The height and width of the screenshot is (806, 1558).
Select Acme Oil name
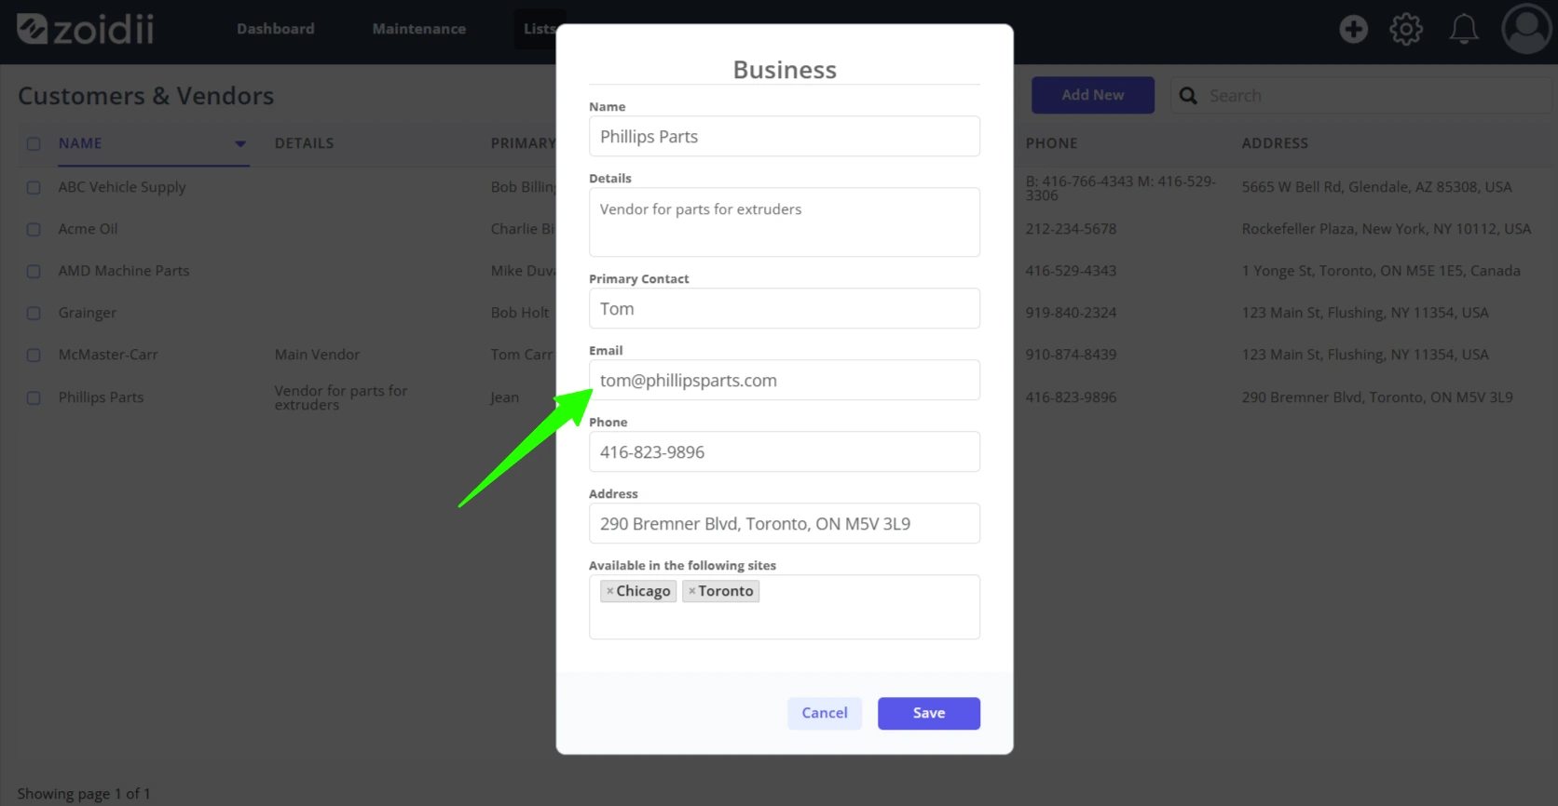pyautogui.click(x=89, y=229)
